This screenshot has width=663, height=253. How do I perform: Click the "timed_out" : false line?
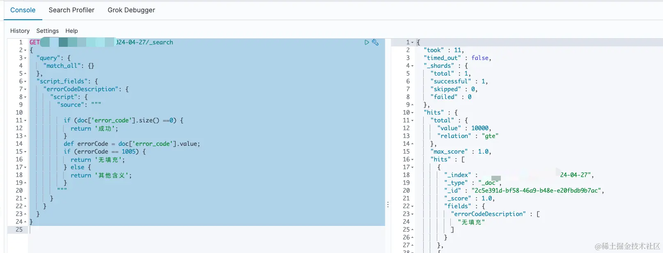click(457, 58)
